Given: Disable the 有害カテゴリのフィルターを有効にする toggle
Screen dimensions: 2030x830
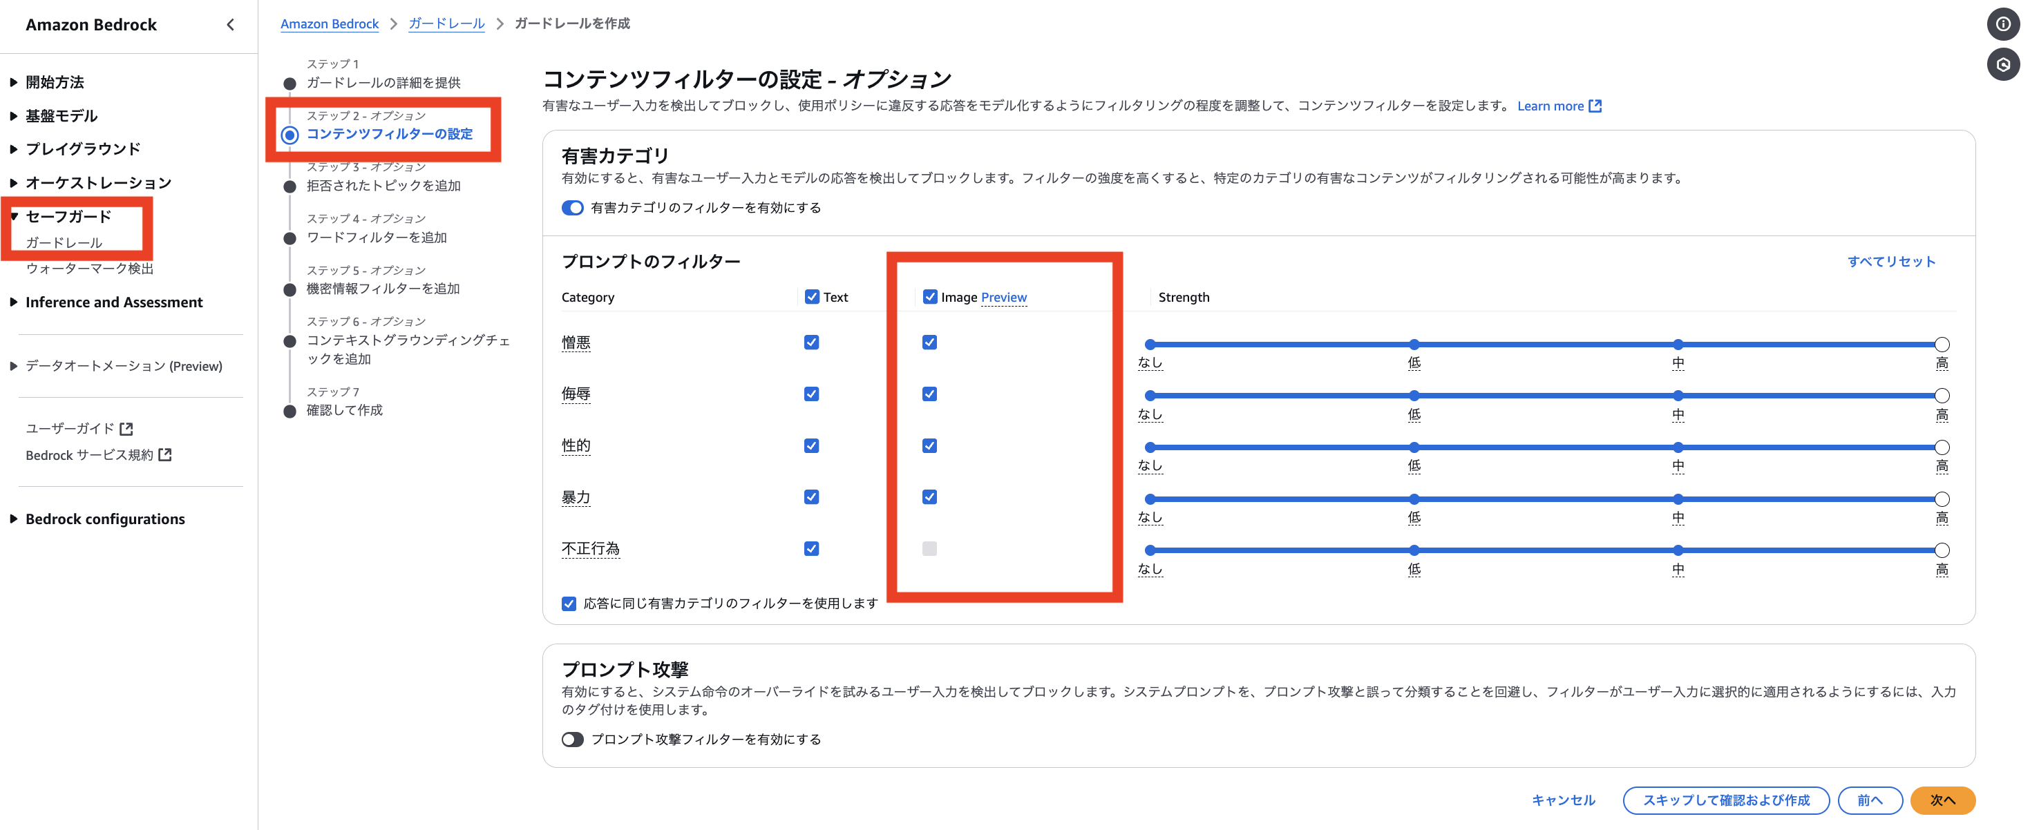Looking at the screenshot, I should click(x=572, y=208).
